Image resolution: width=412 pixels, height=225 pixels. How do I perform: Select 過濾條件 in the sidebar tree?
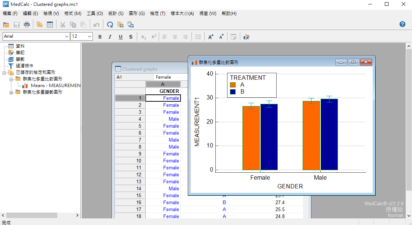tap(25, 66)
